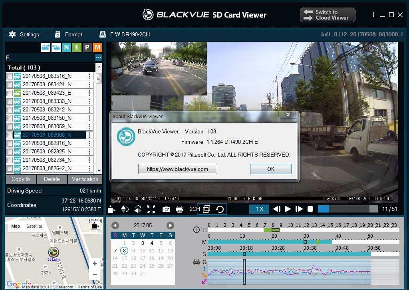Capture a snapshot with camera icon
The height and width of the screenshot is (290, 409).
(166, 209)
